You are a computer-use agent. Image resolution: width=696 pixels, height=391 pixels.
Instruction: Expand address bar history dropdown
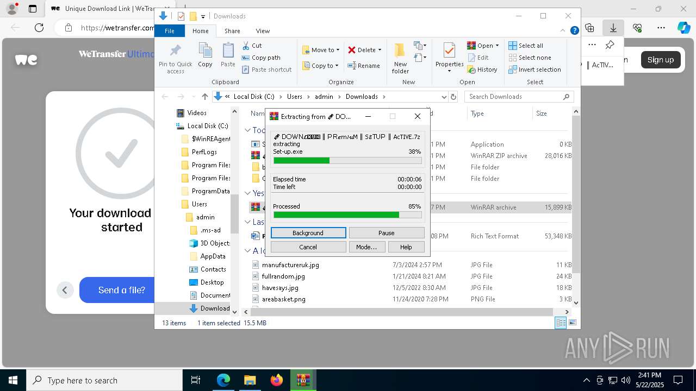(444, 97)
